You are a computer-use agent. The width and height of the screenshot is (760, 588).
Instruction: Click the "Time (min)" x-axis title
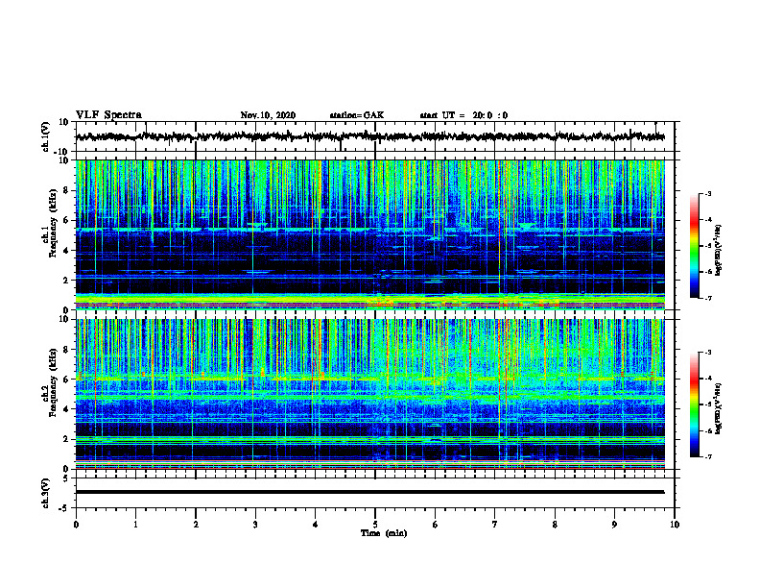384,533
